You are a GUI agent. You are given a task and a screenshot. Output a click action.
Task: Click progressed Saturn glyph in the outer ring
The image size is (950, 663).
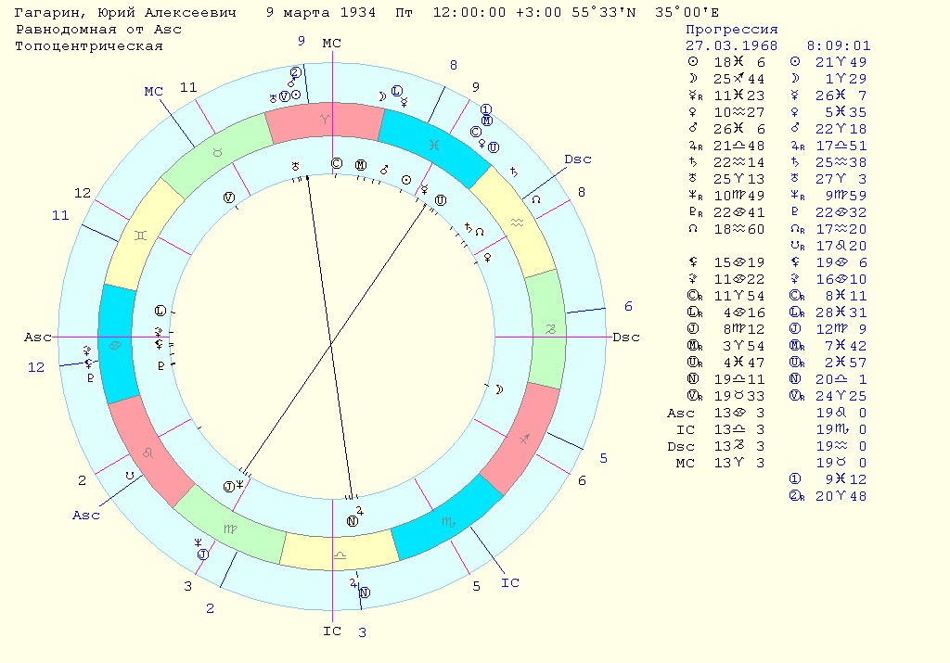514,172
